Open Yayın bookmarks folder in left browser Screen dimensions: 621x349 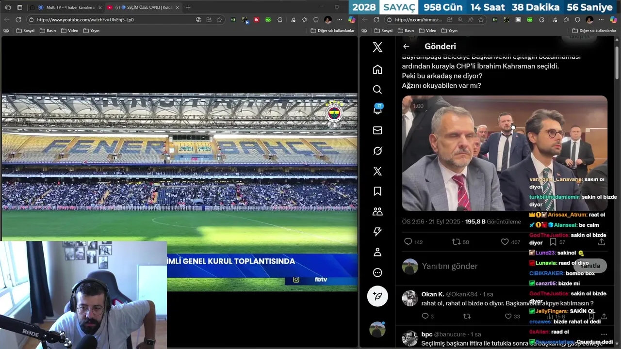click(91, 31)
